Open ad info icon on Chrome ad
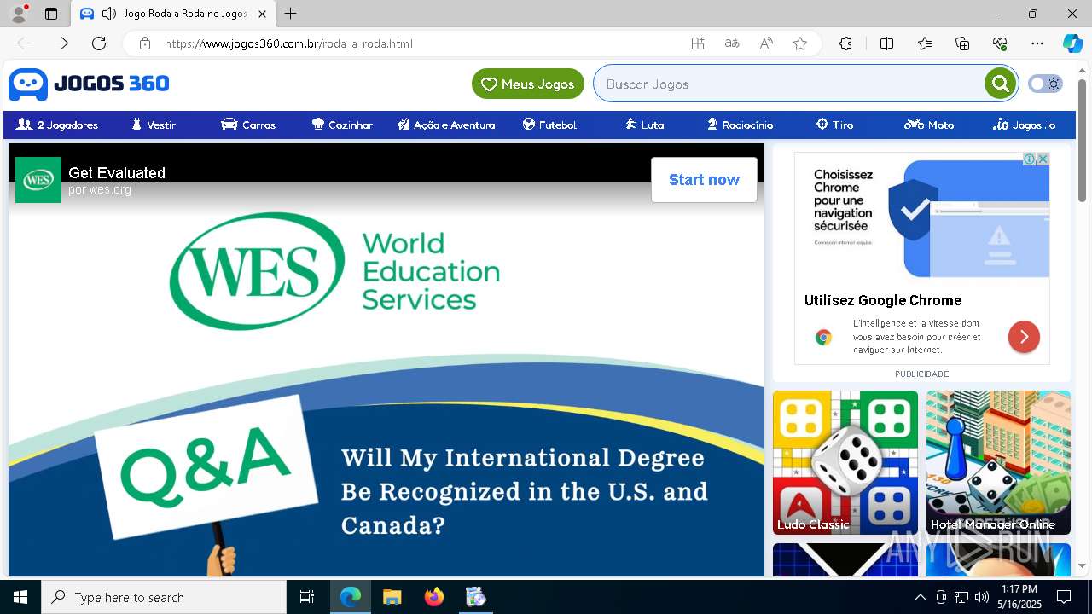1092x614 pixels. (x=1030, y=159)
